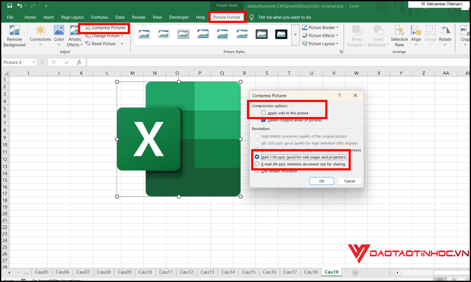This screenshot has height=282, width=471.
Task: Open the Cau10 sheet tab
Action: tap(145, 272)
